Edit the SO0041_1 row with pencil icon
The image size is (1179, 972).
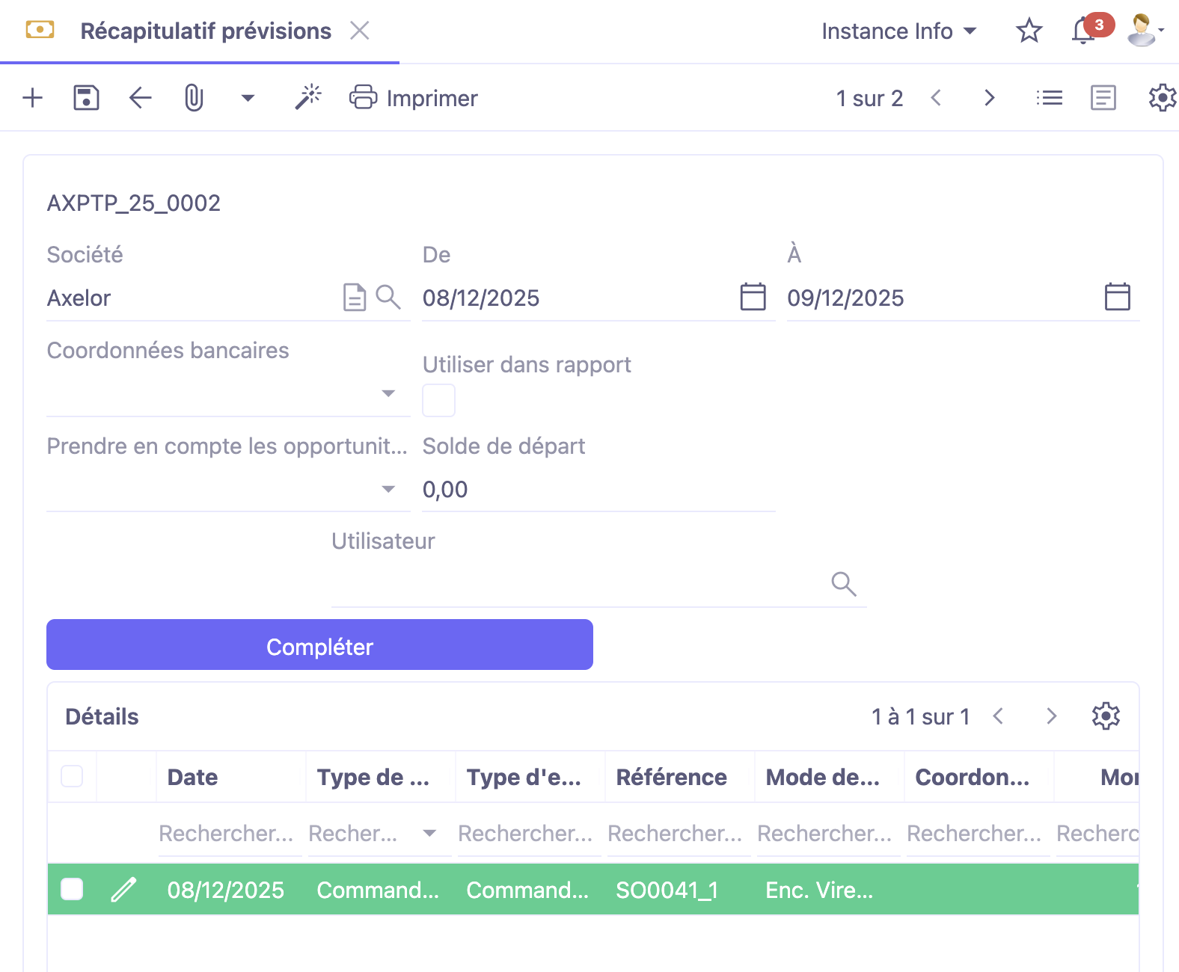coord(124,890)
